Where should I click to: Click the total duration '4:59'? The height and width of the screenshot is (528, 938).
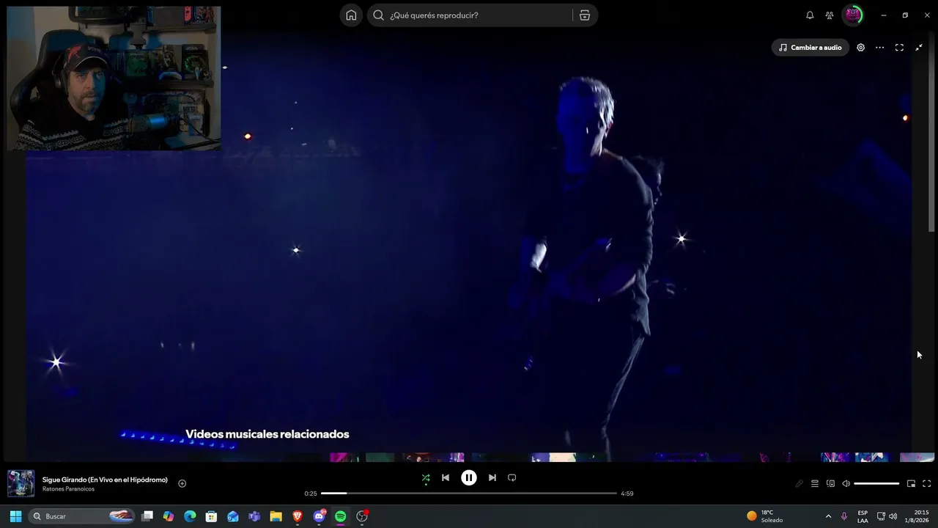627,494
